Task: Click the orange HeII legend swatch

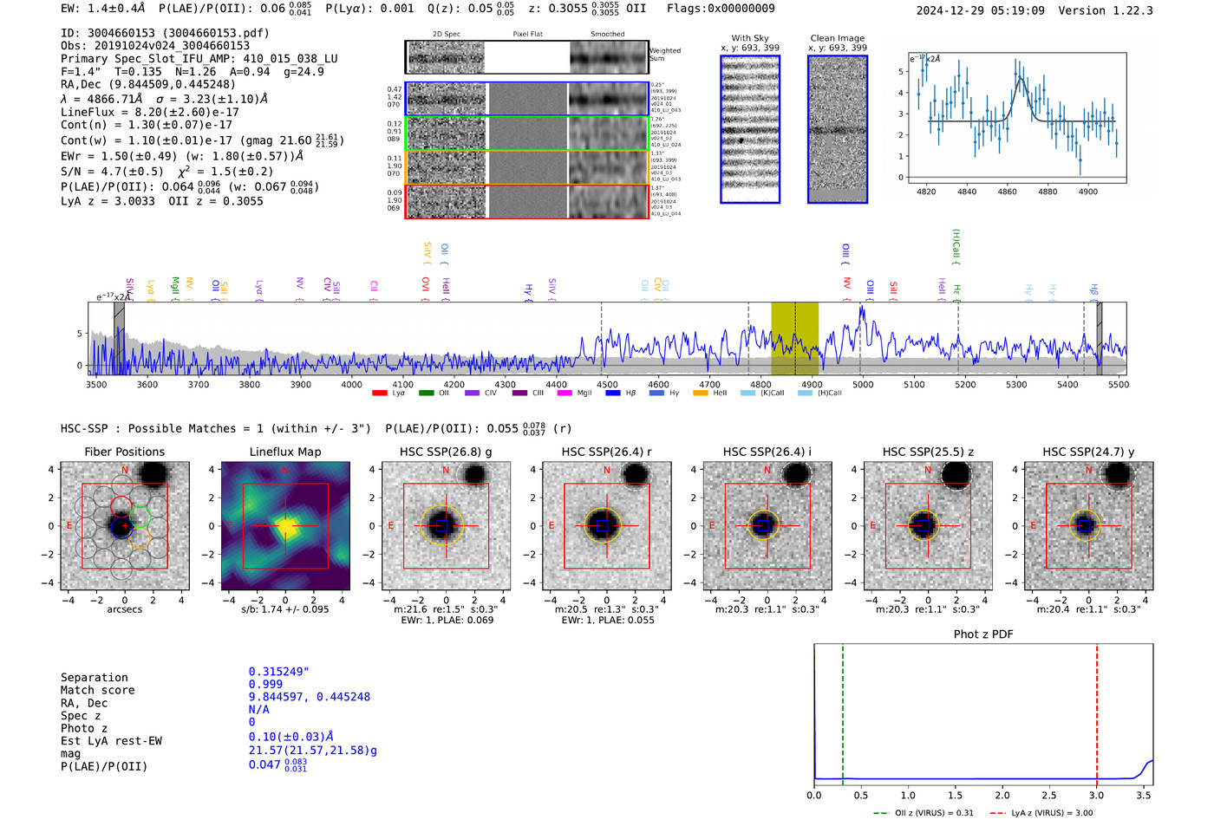Action: coord(701,393)
